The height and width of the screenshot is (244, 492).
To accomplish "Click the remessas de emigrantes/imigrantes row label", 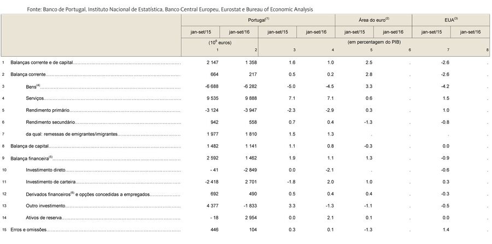I will point(72,134).
